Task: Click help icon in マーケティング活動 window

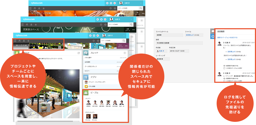Action: coord(115,8)
